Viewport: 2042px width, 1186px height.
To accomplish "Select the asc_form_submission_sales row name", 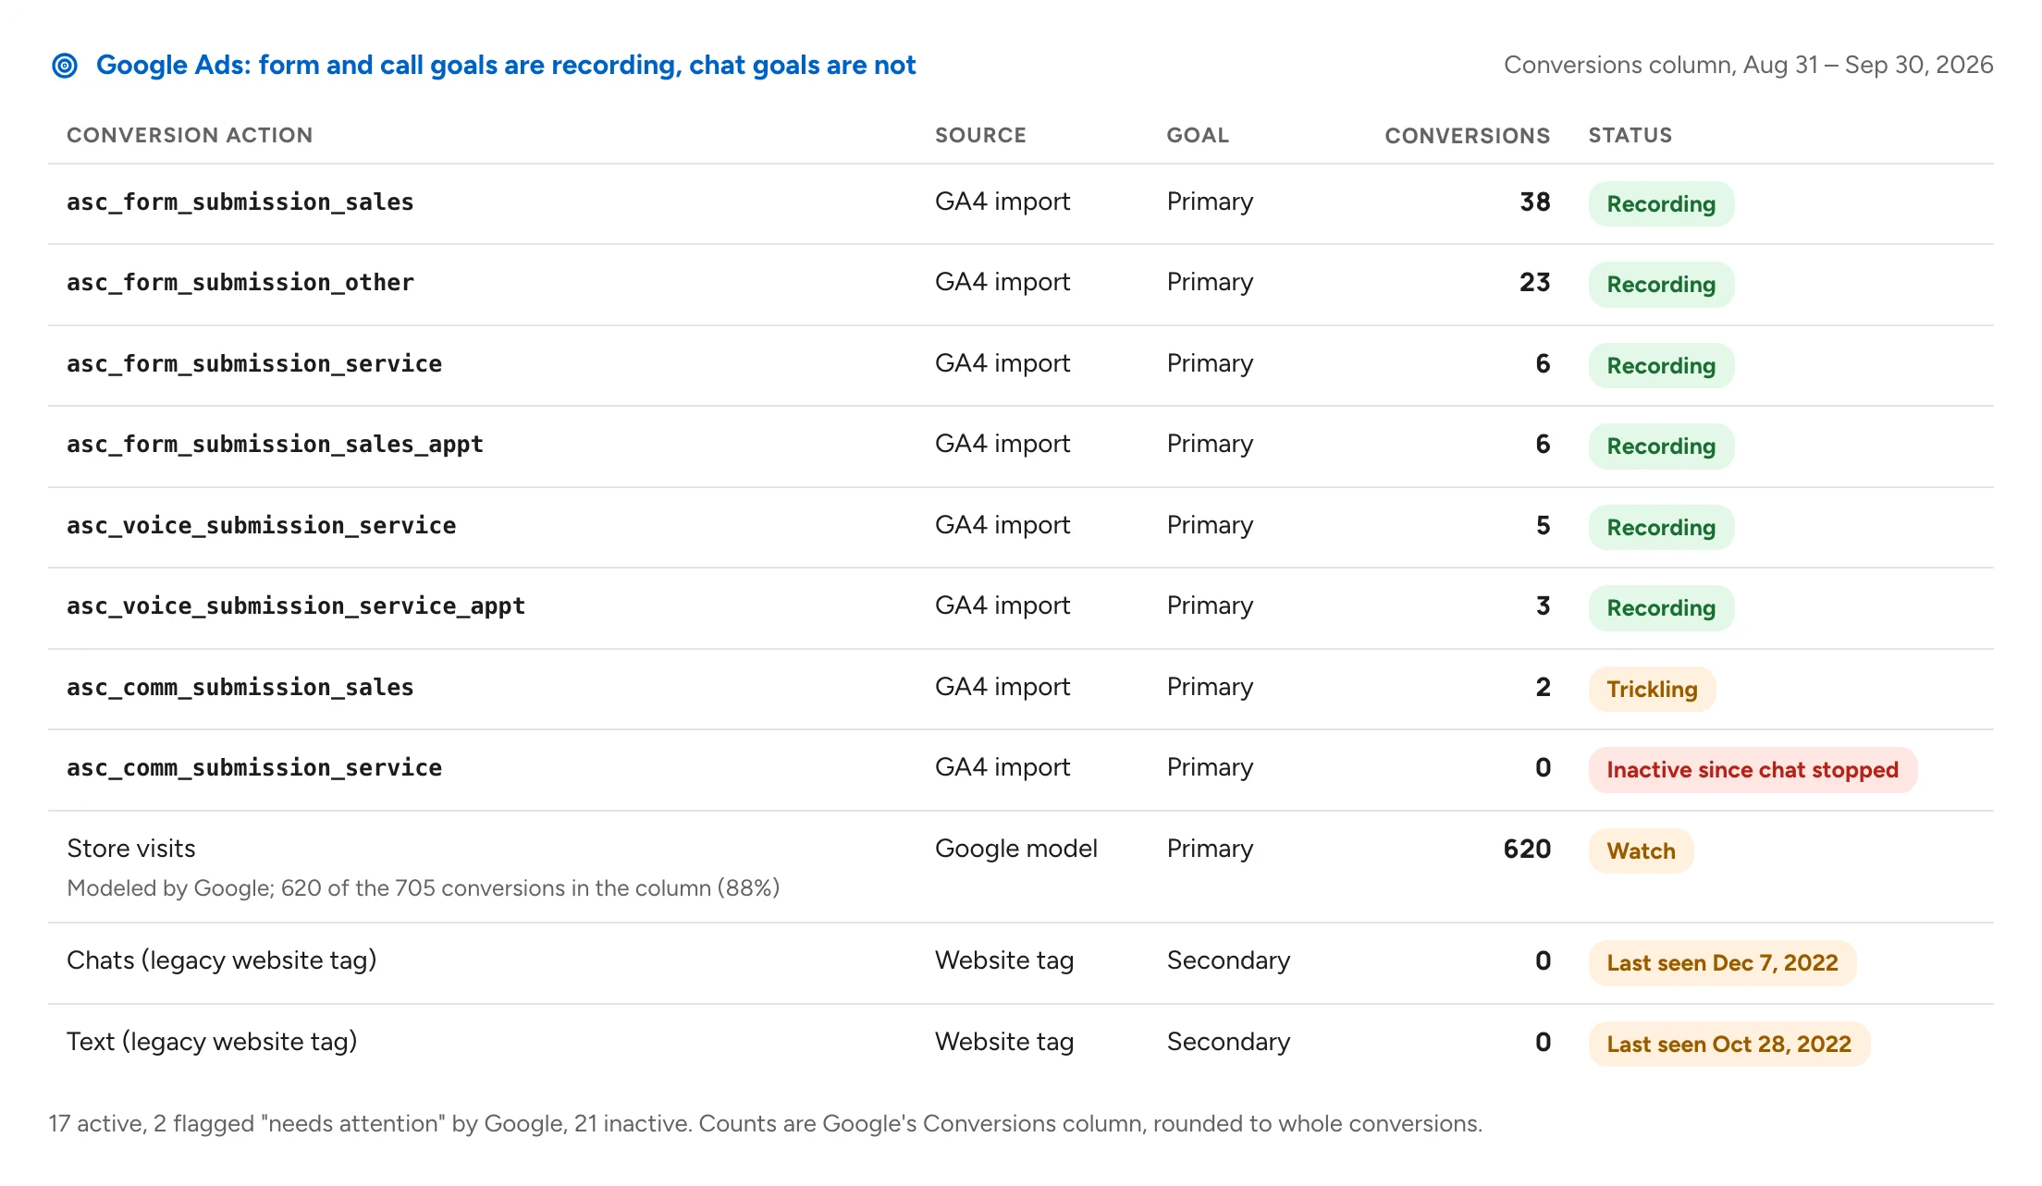I will pos(240,202).
